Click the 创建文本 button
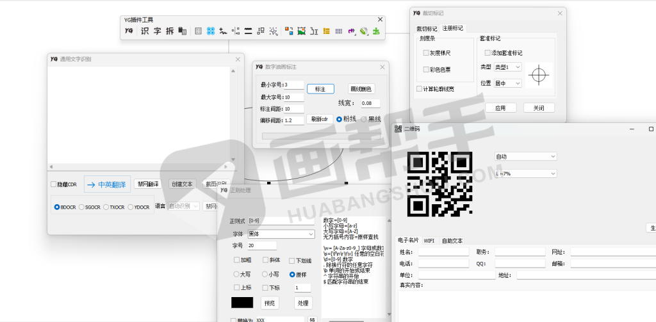 [183, 184]
